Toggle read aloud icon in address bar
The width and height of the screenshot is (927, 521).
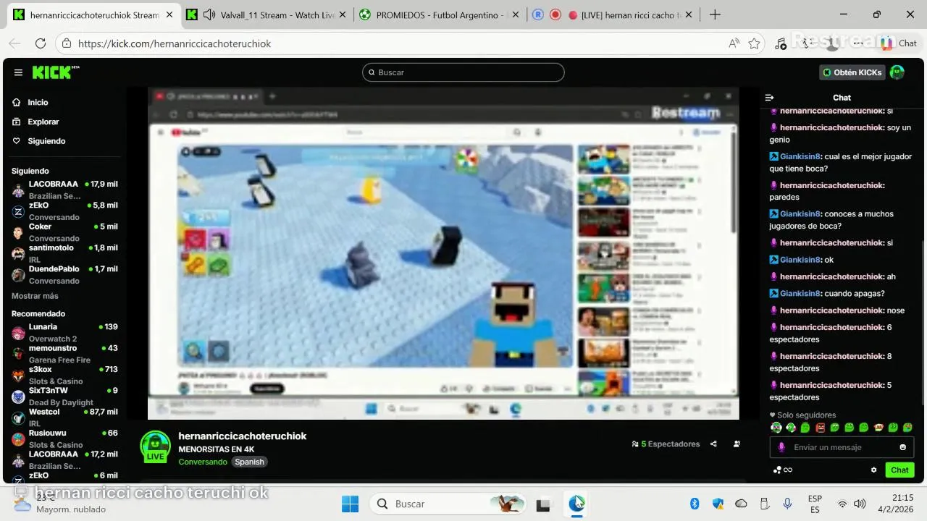click(734, 43)
